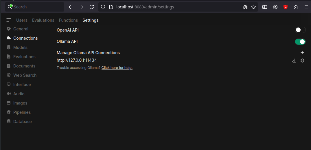
Task: Open configure gear for Ollama connection URL
Action: (x=302, y=61)
